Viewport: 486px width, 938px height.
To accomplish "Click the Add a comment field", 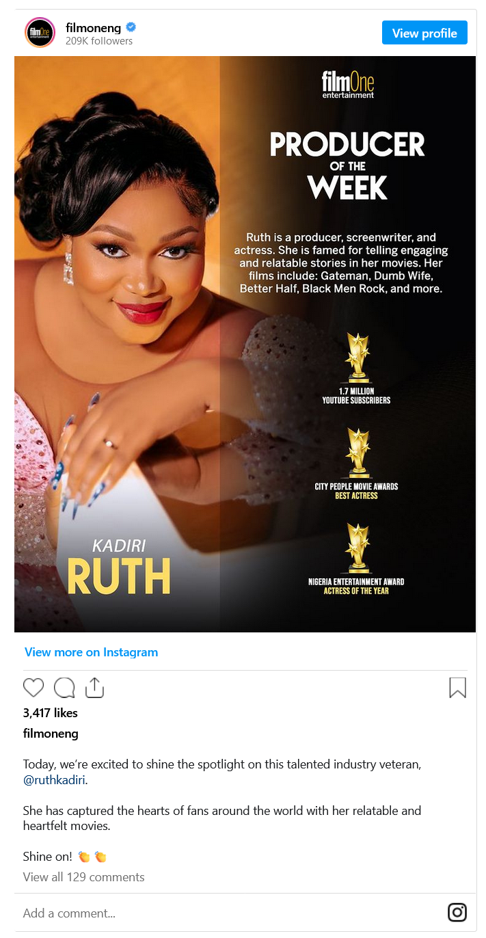I will click(x=232, y=913).
